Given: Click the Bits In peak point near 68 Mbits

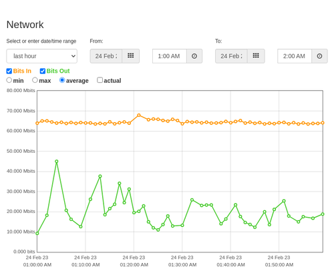Looking at the screenshot, I should pos(139,115).
